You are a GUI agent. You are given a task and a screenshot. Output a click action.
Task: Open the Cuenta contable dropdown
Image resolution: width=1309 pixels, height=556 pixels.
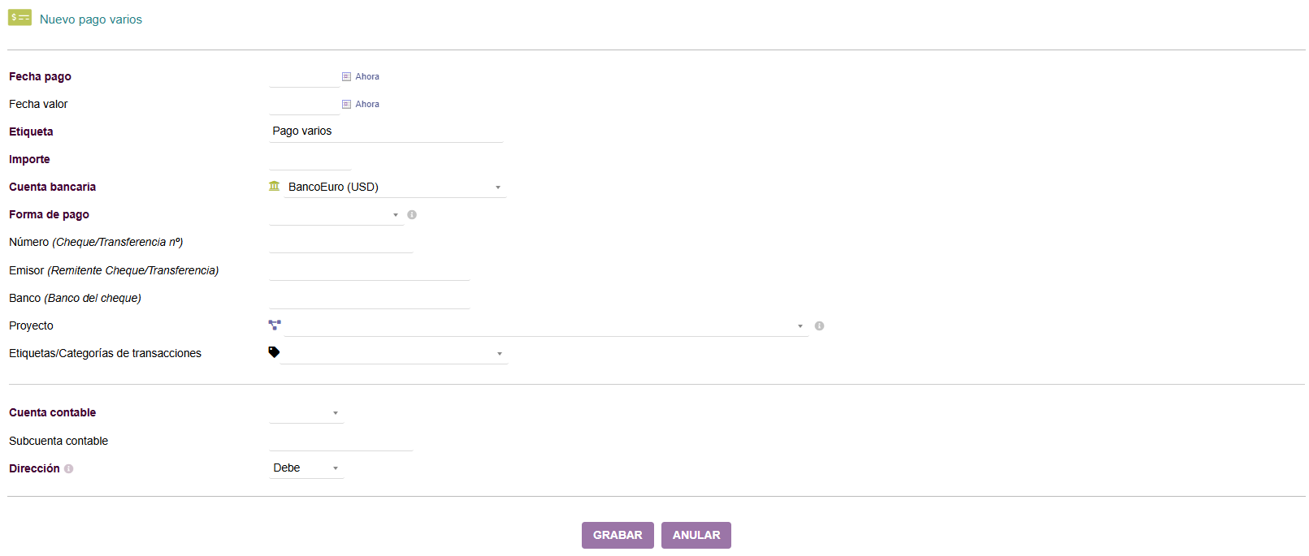coord(306,413)
